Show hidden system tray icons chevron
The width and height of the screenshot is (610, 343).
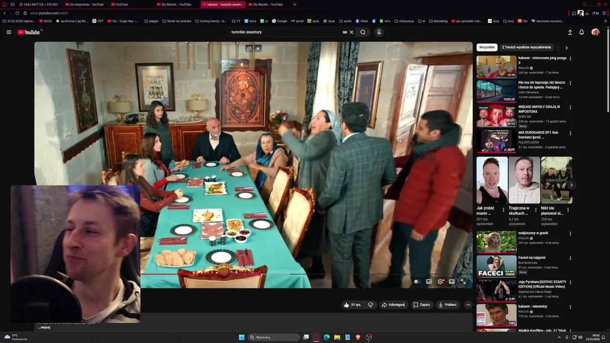point(559,337)
